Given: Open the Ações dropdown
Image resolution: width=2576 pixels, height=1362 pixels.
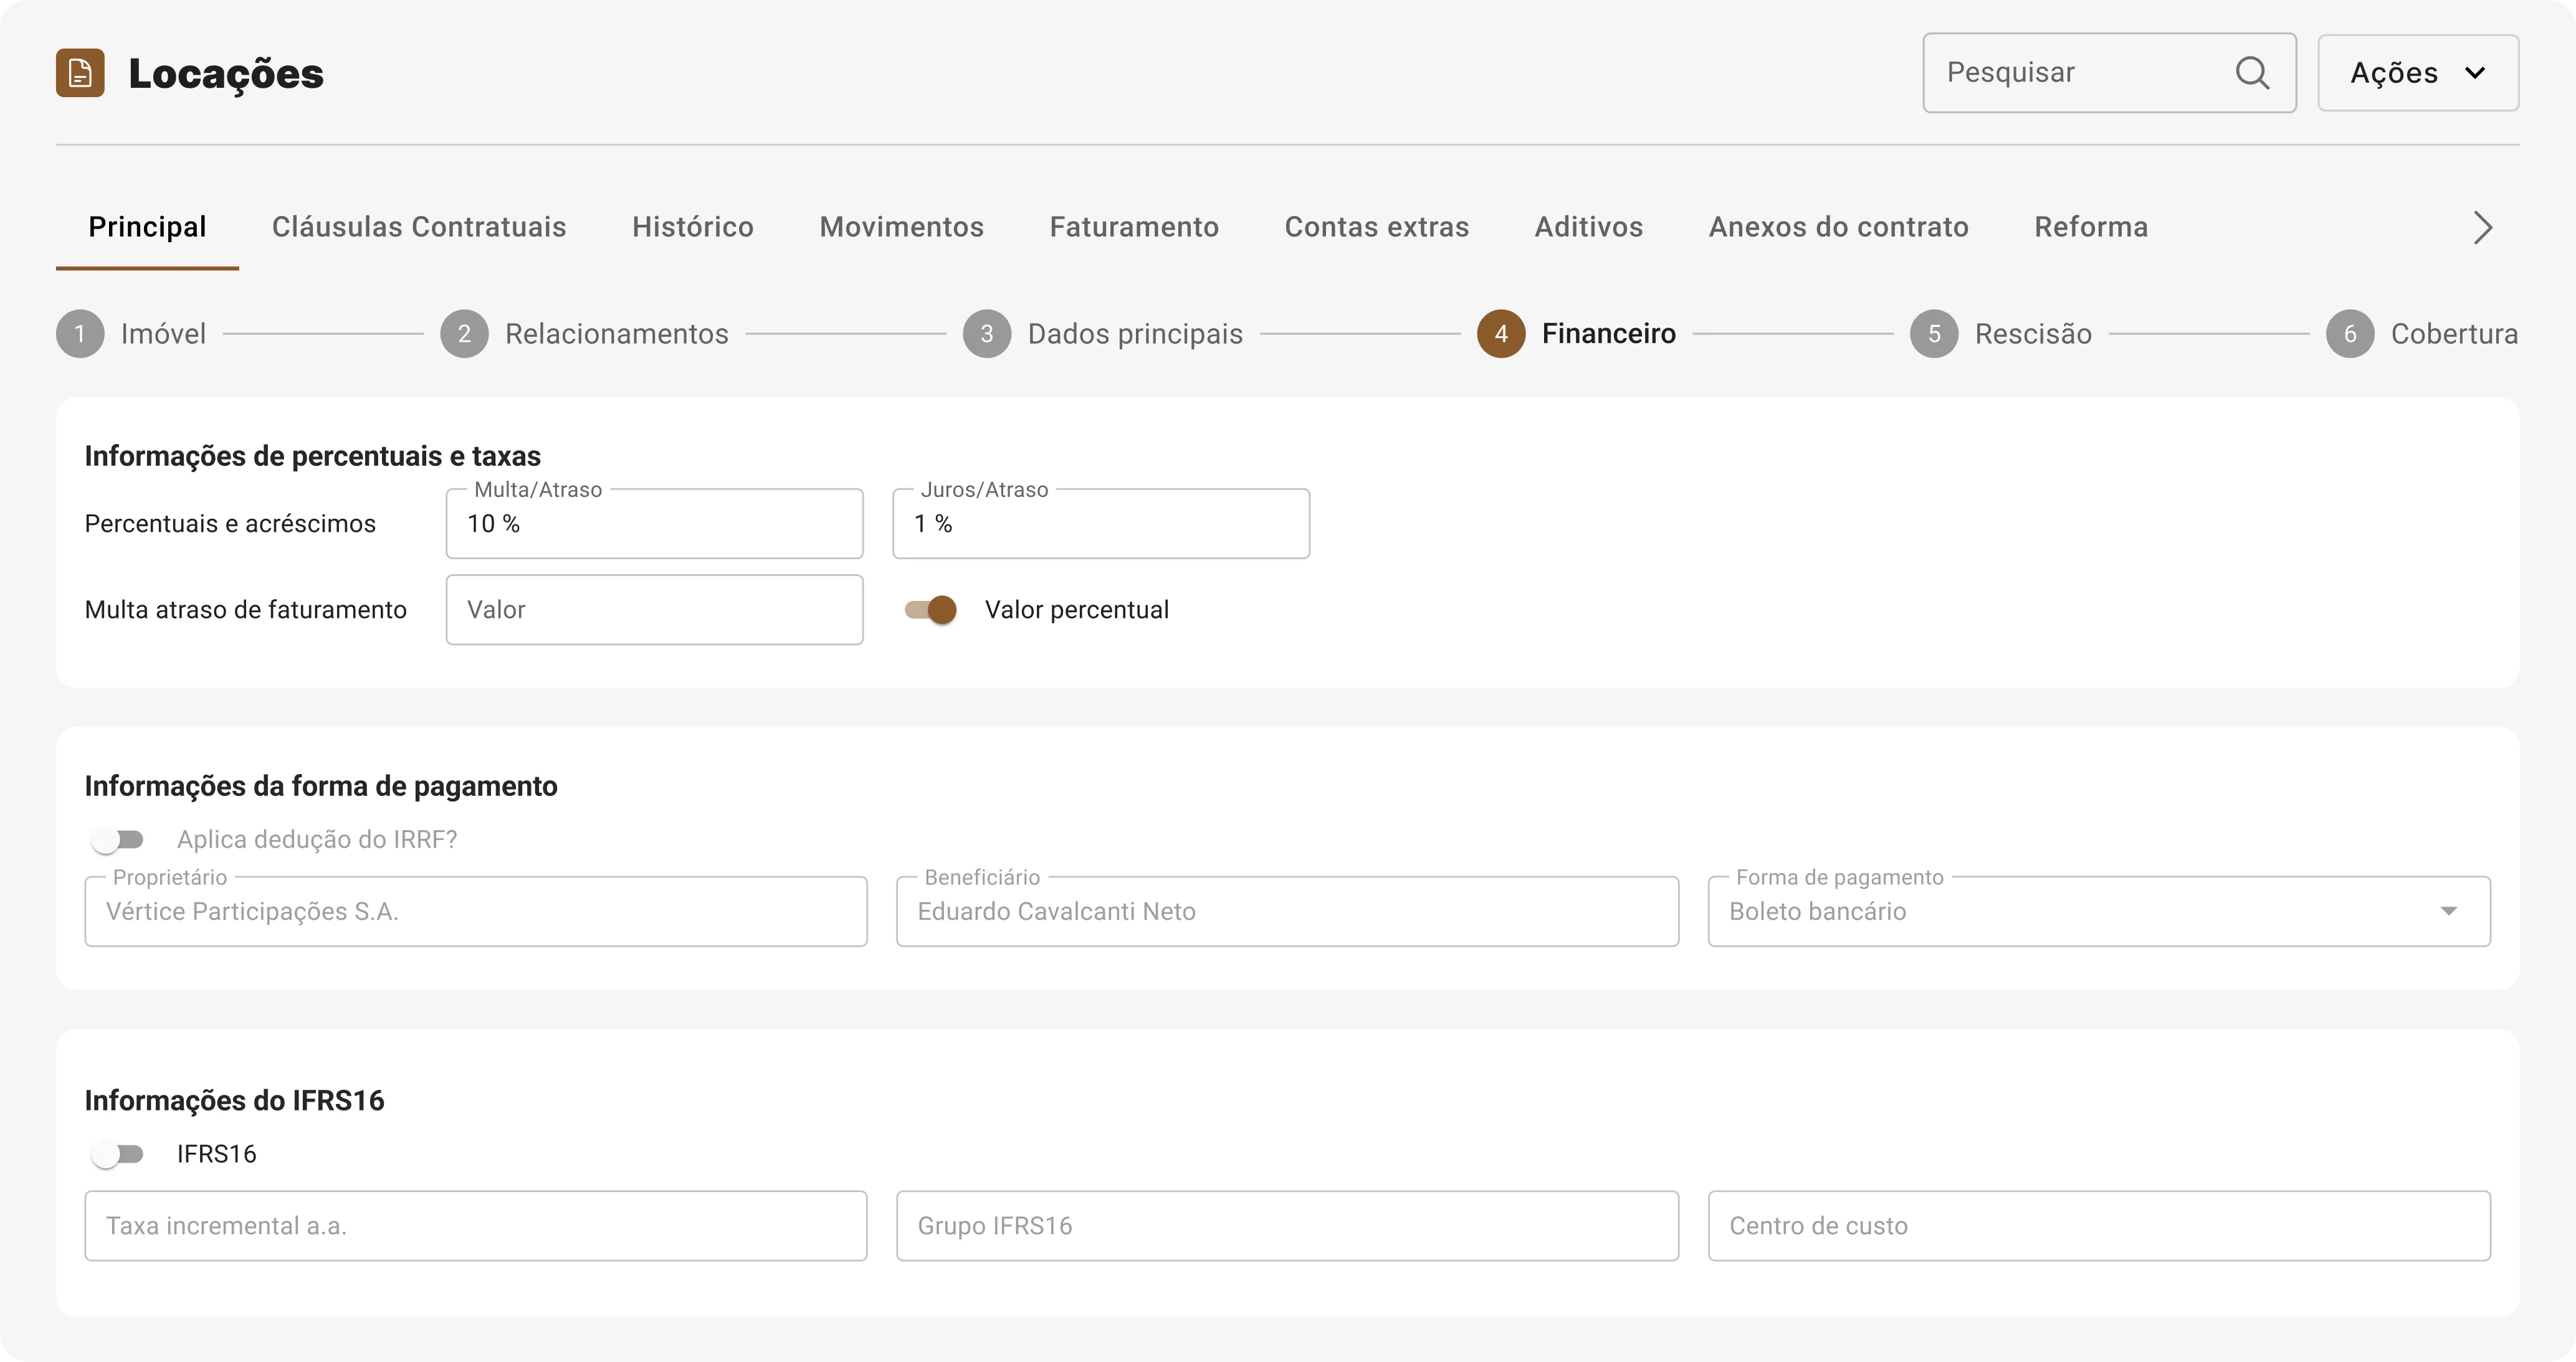Looking at the screenshot, I should [2418, 73].
